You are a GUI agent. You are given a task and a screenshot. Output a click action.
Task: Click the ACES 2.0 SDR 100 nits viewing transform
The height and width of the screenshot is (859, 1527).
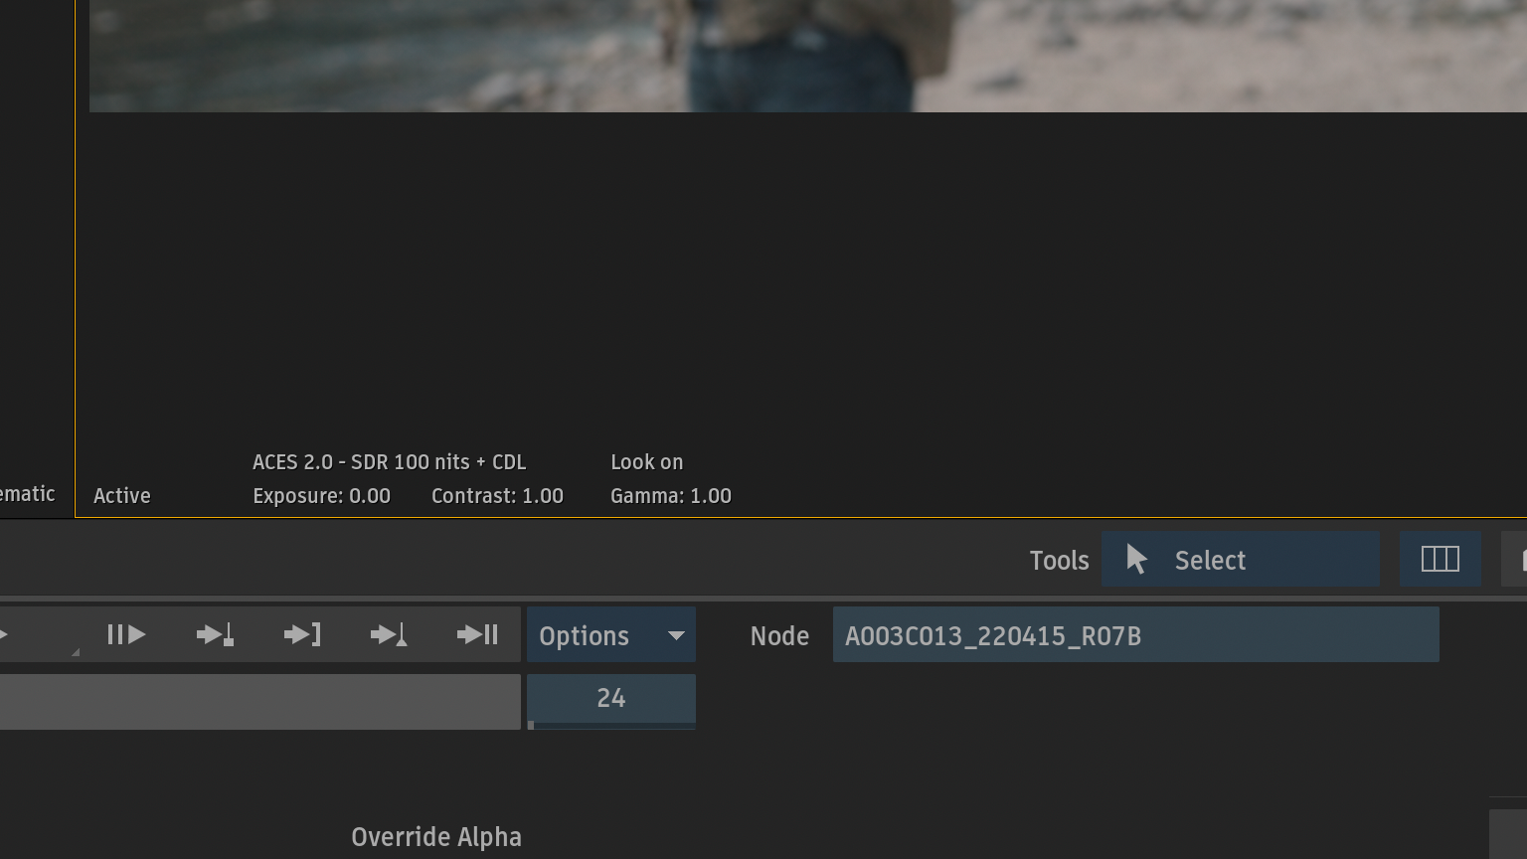[389, 462]
